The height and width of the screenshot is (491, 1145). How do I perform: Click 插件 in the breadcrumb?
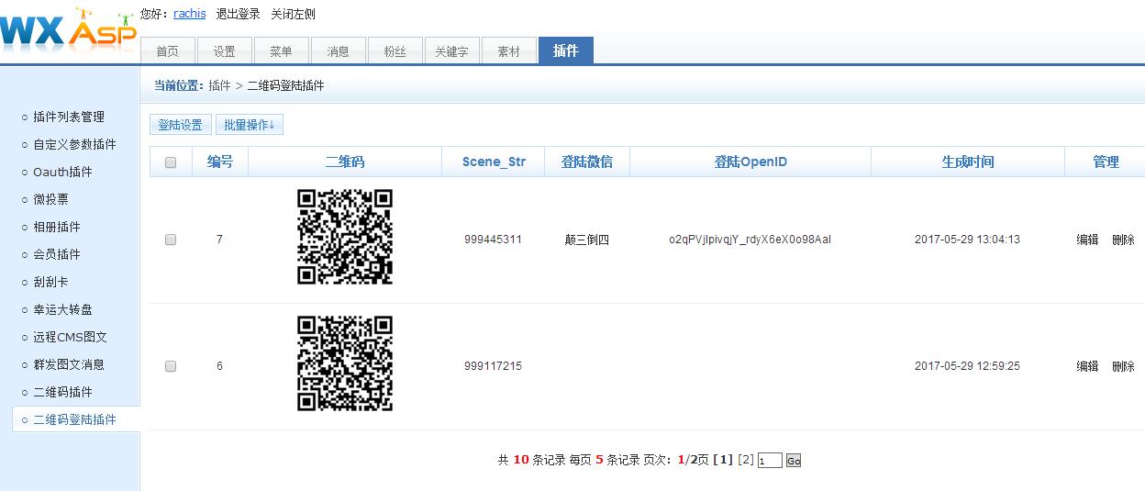(x=219, y=85)
